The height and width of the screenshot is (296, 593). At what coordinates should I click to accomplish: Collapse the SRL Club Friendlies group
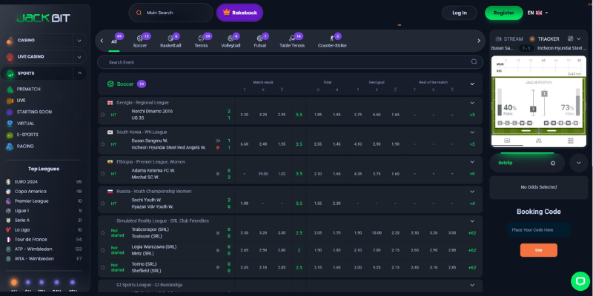tap(472, 221)
